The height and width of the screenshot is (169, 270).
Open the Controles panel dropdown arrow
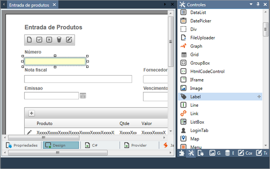251,4
